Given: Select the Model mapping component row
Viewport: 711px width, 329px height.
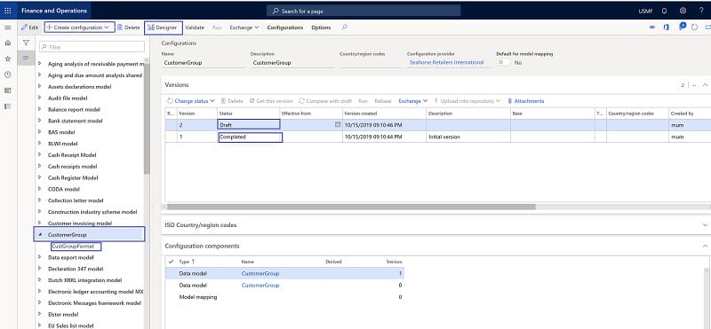Looking at the screenshot, I should click(284, 297).
